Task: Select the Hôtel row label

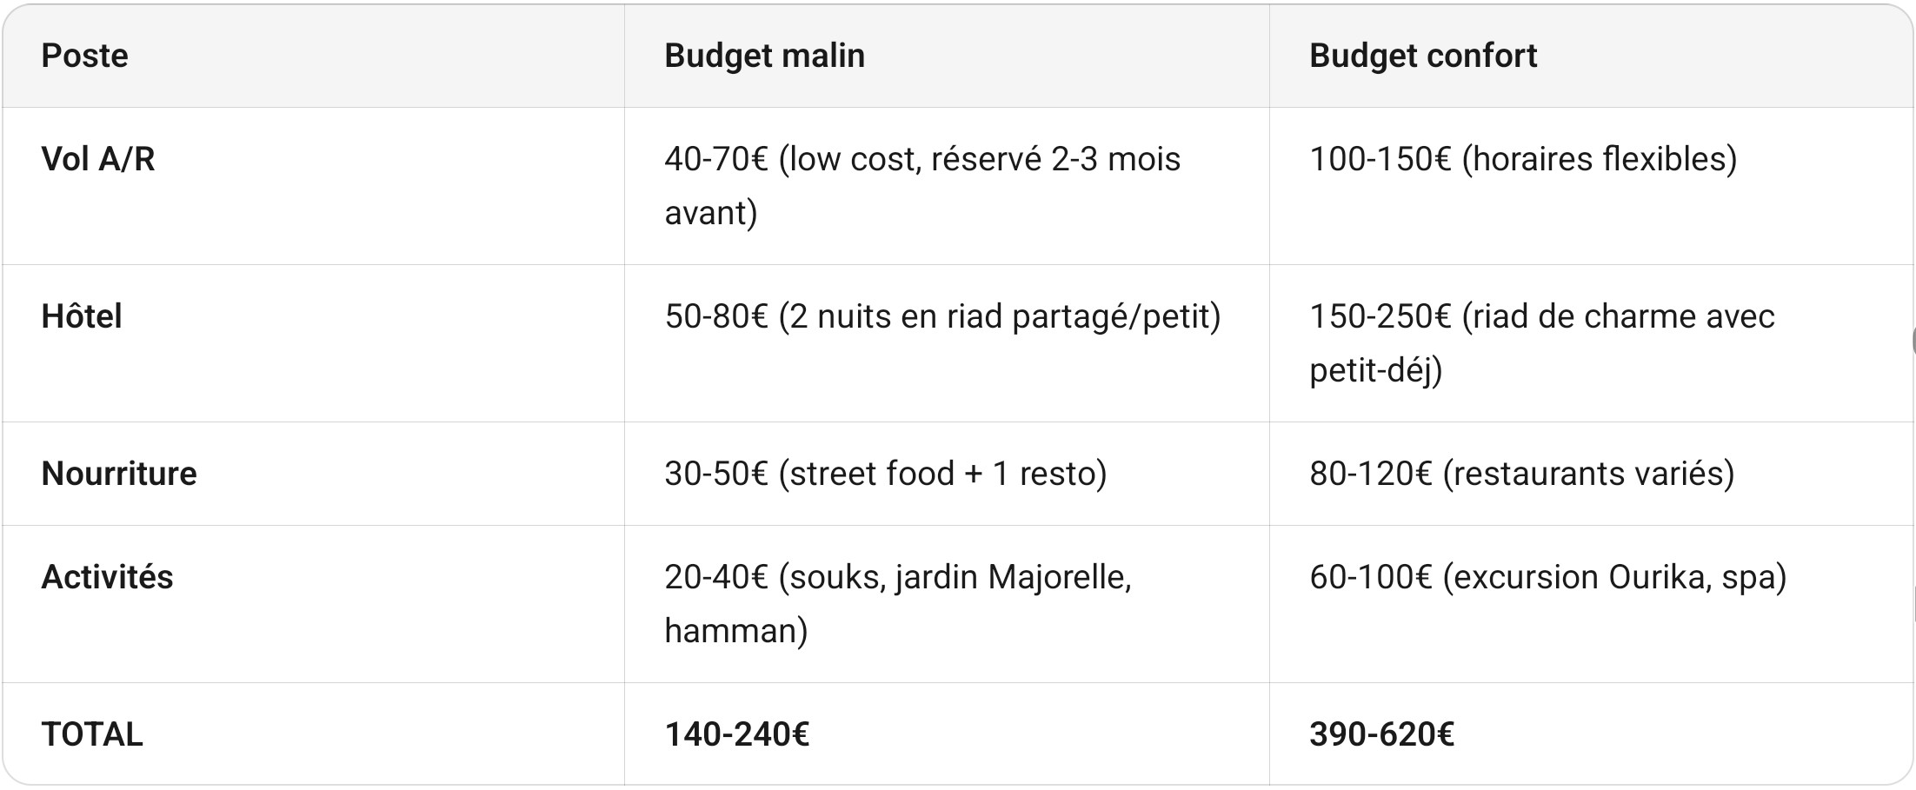Action: 82,316
